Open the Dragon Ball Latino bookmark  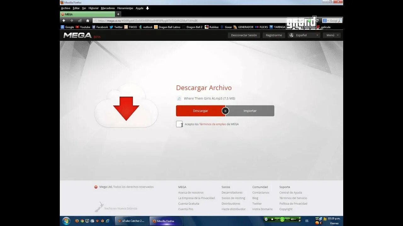pos(167,27)
